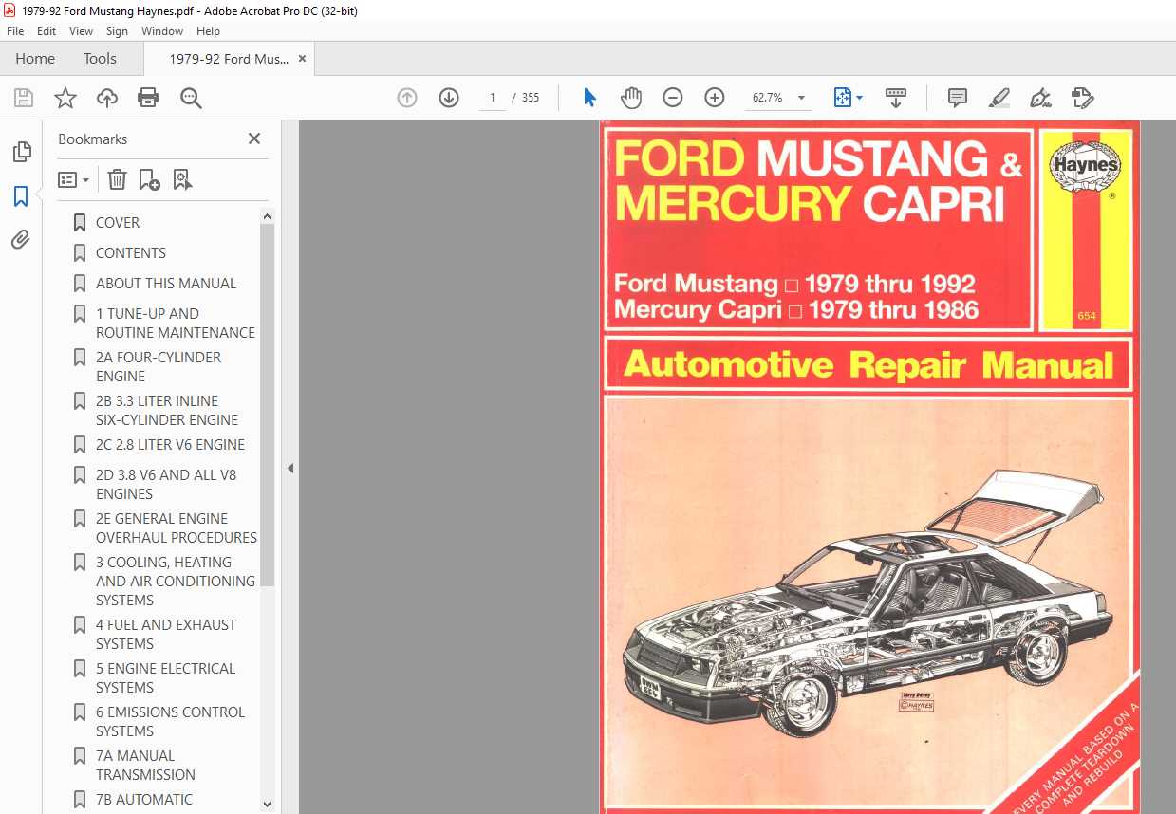
Task: Toggle the Bookmarks panel icon
Action: (21, 196)
